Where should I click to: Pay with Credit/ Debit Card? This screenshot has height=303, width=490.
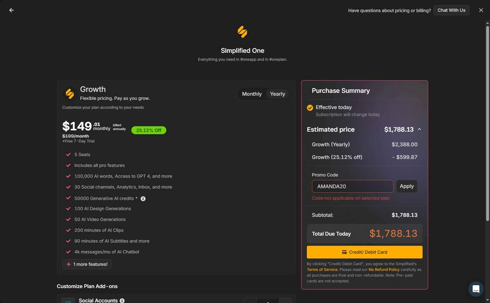pyautogui.click(x=364, y=252)
